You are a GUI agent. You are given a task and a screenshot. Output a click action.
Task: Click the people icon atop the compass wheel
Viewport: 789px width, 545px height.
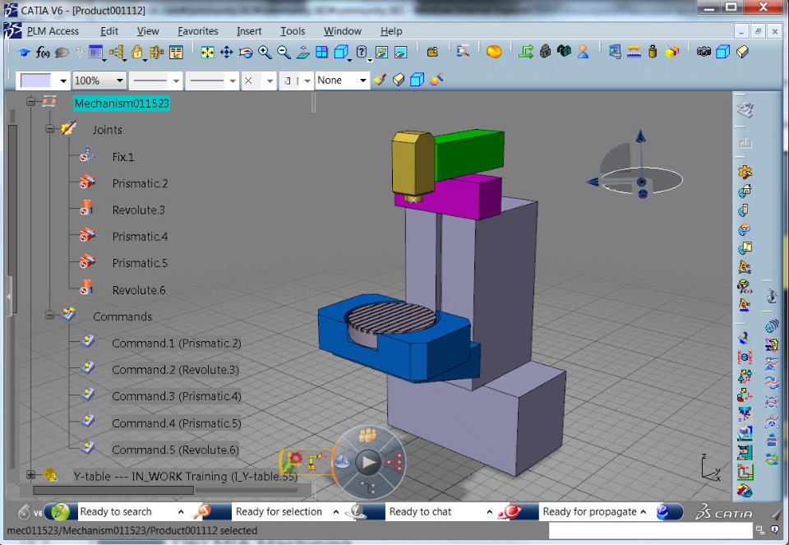(x=368, y=435)
